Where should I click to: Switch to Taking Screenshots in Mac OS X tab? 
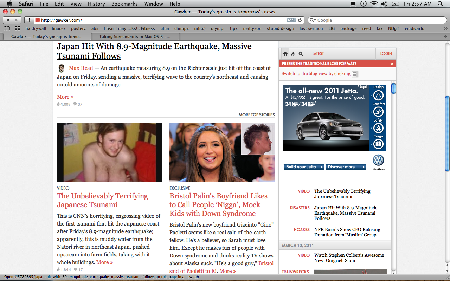tap(135, 36)
